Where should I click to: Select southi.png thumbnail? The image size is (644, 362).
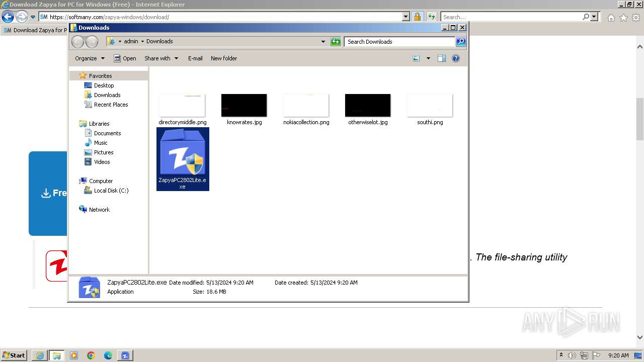pos(430,106)
